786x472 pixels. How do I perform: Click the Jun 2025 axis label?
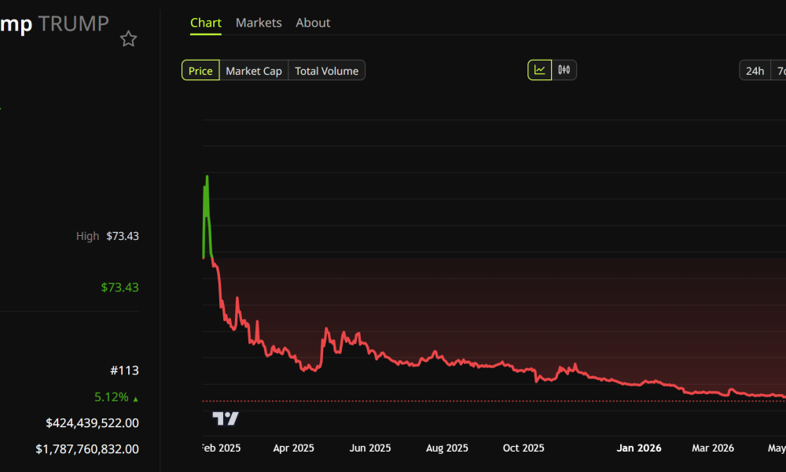[x=370, y=448]
